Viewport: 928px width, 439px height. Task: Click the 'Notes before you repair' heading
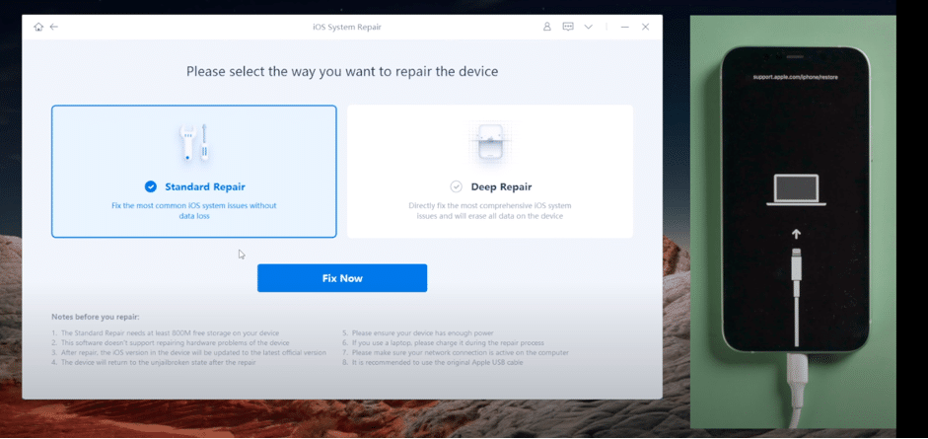click(96, 317)
